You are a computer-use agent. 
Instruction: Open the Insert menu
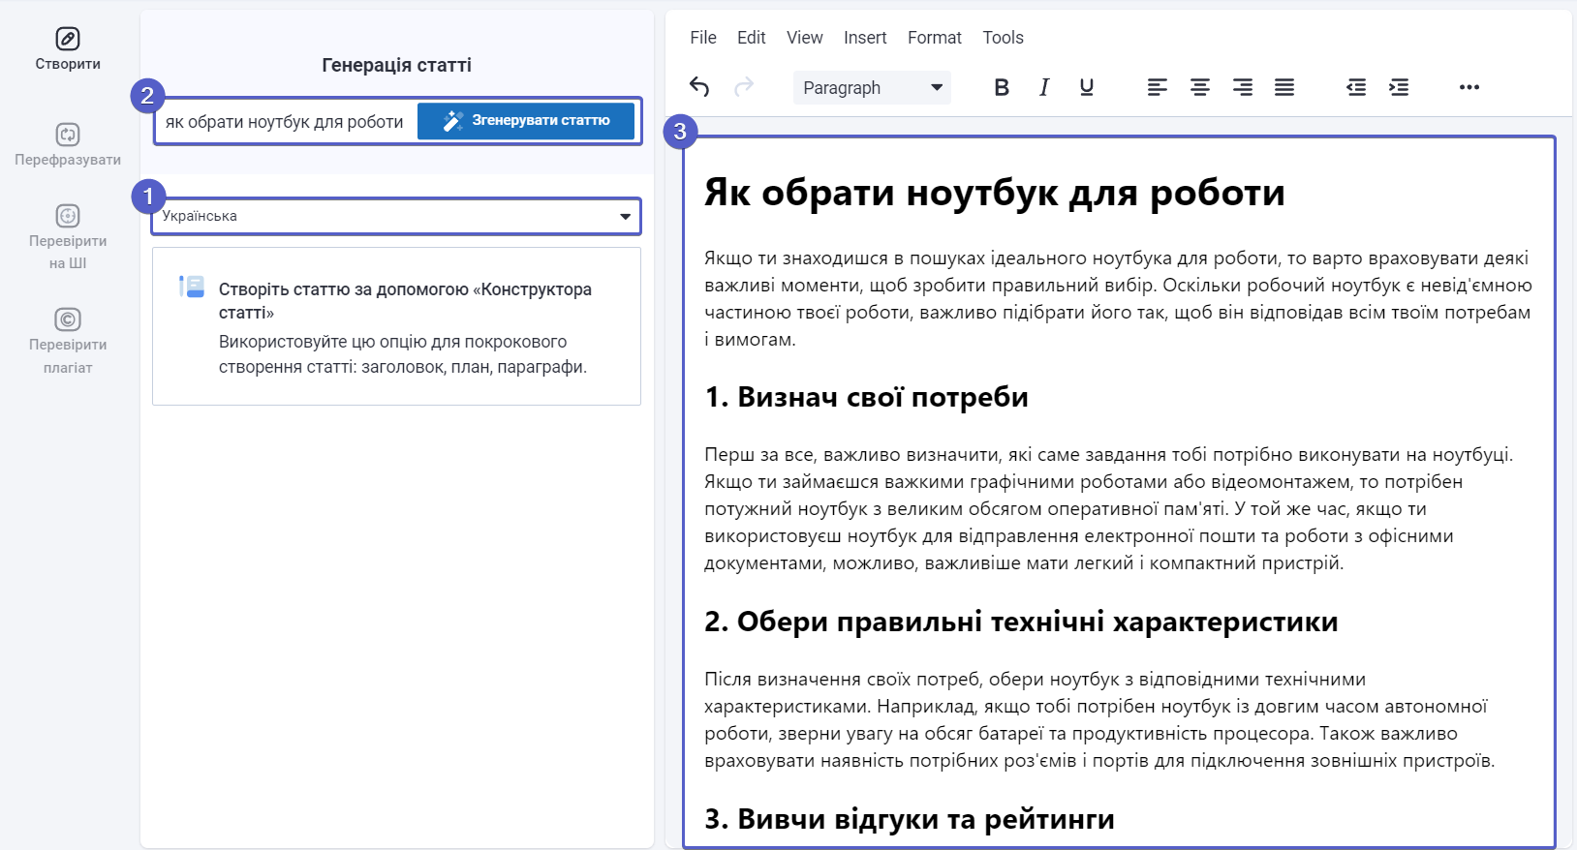(865, 38)
